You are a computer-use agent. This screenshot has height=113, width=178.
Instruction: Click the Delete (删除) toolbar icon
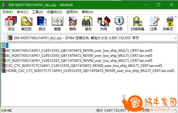click(73, 23)
